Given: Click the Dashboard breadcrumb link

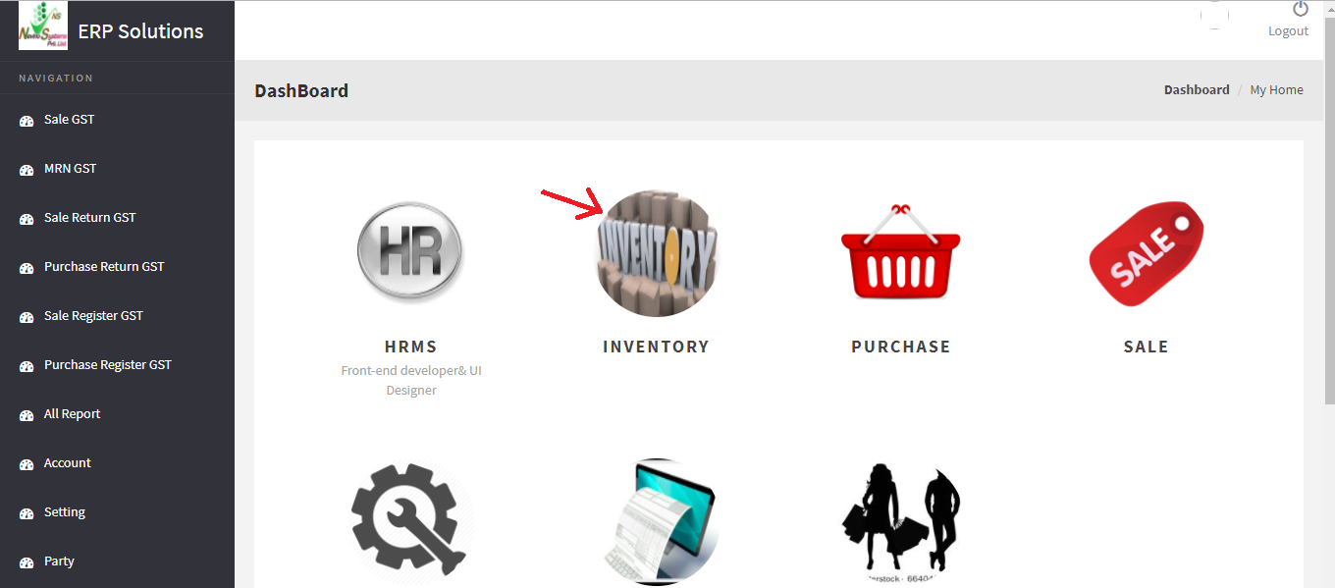Looking at the screenshot, I should pos(1197,89).
